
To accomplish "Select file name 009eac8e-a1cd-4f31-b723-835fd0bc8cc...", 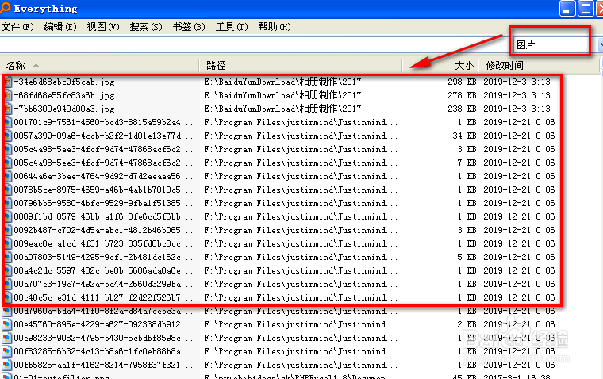I will (103, 243).
